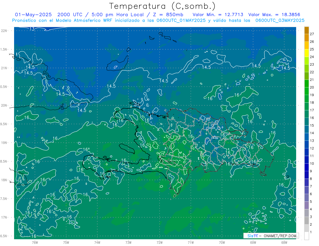The width and height of the screenshot is (319, 246).
Task: Click the colorbar value label "17"
Action: 312,110
